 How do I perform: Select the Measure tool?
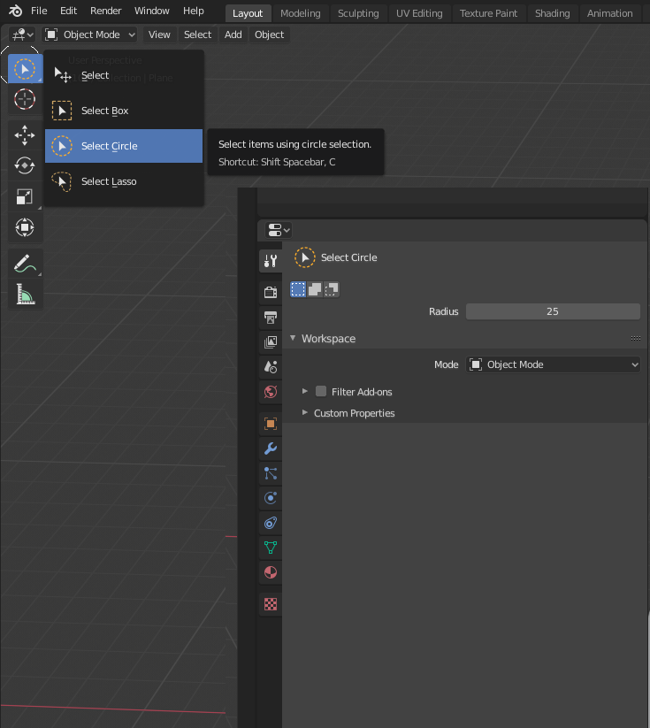tap(25, 294)
